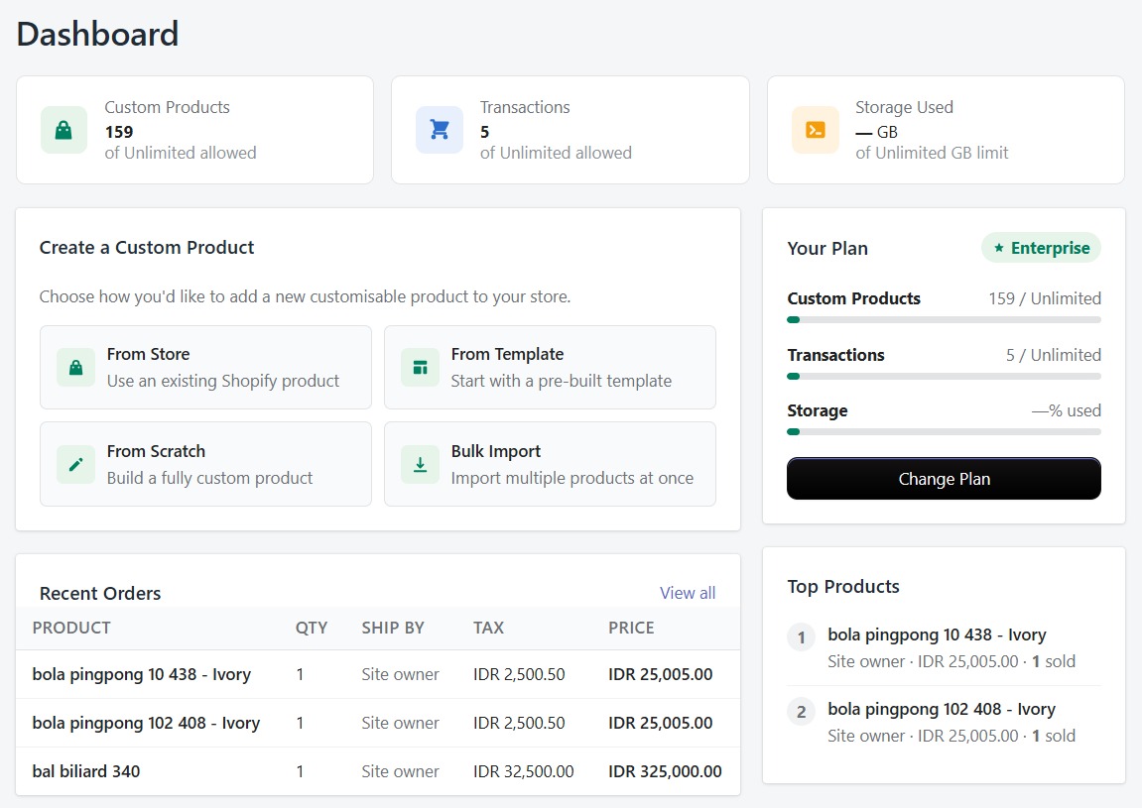Click the Custom Products usage progress bar
1142x808 pixels.
click(943, 319)
